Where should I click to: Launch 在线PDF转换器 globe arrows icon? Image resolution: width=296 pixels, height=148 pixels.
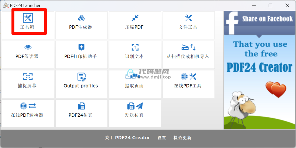click(x=28, y=106)
